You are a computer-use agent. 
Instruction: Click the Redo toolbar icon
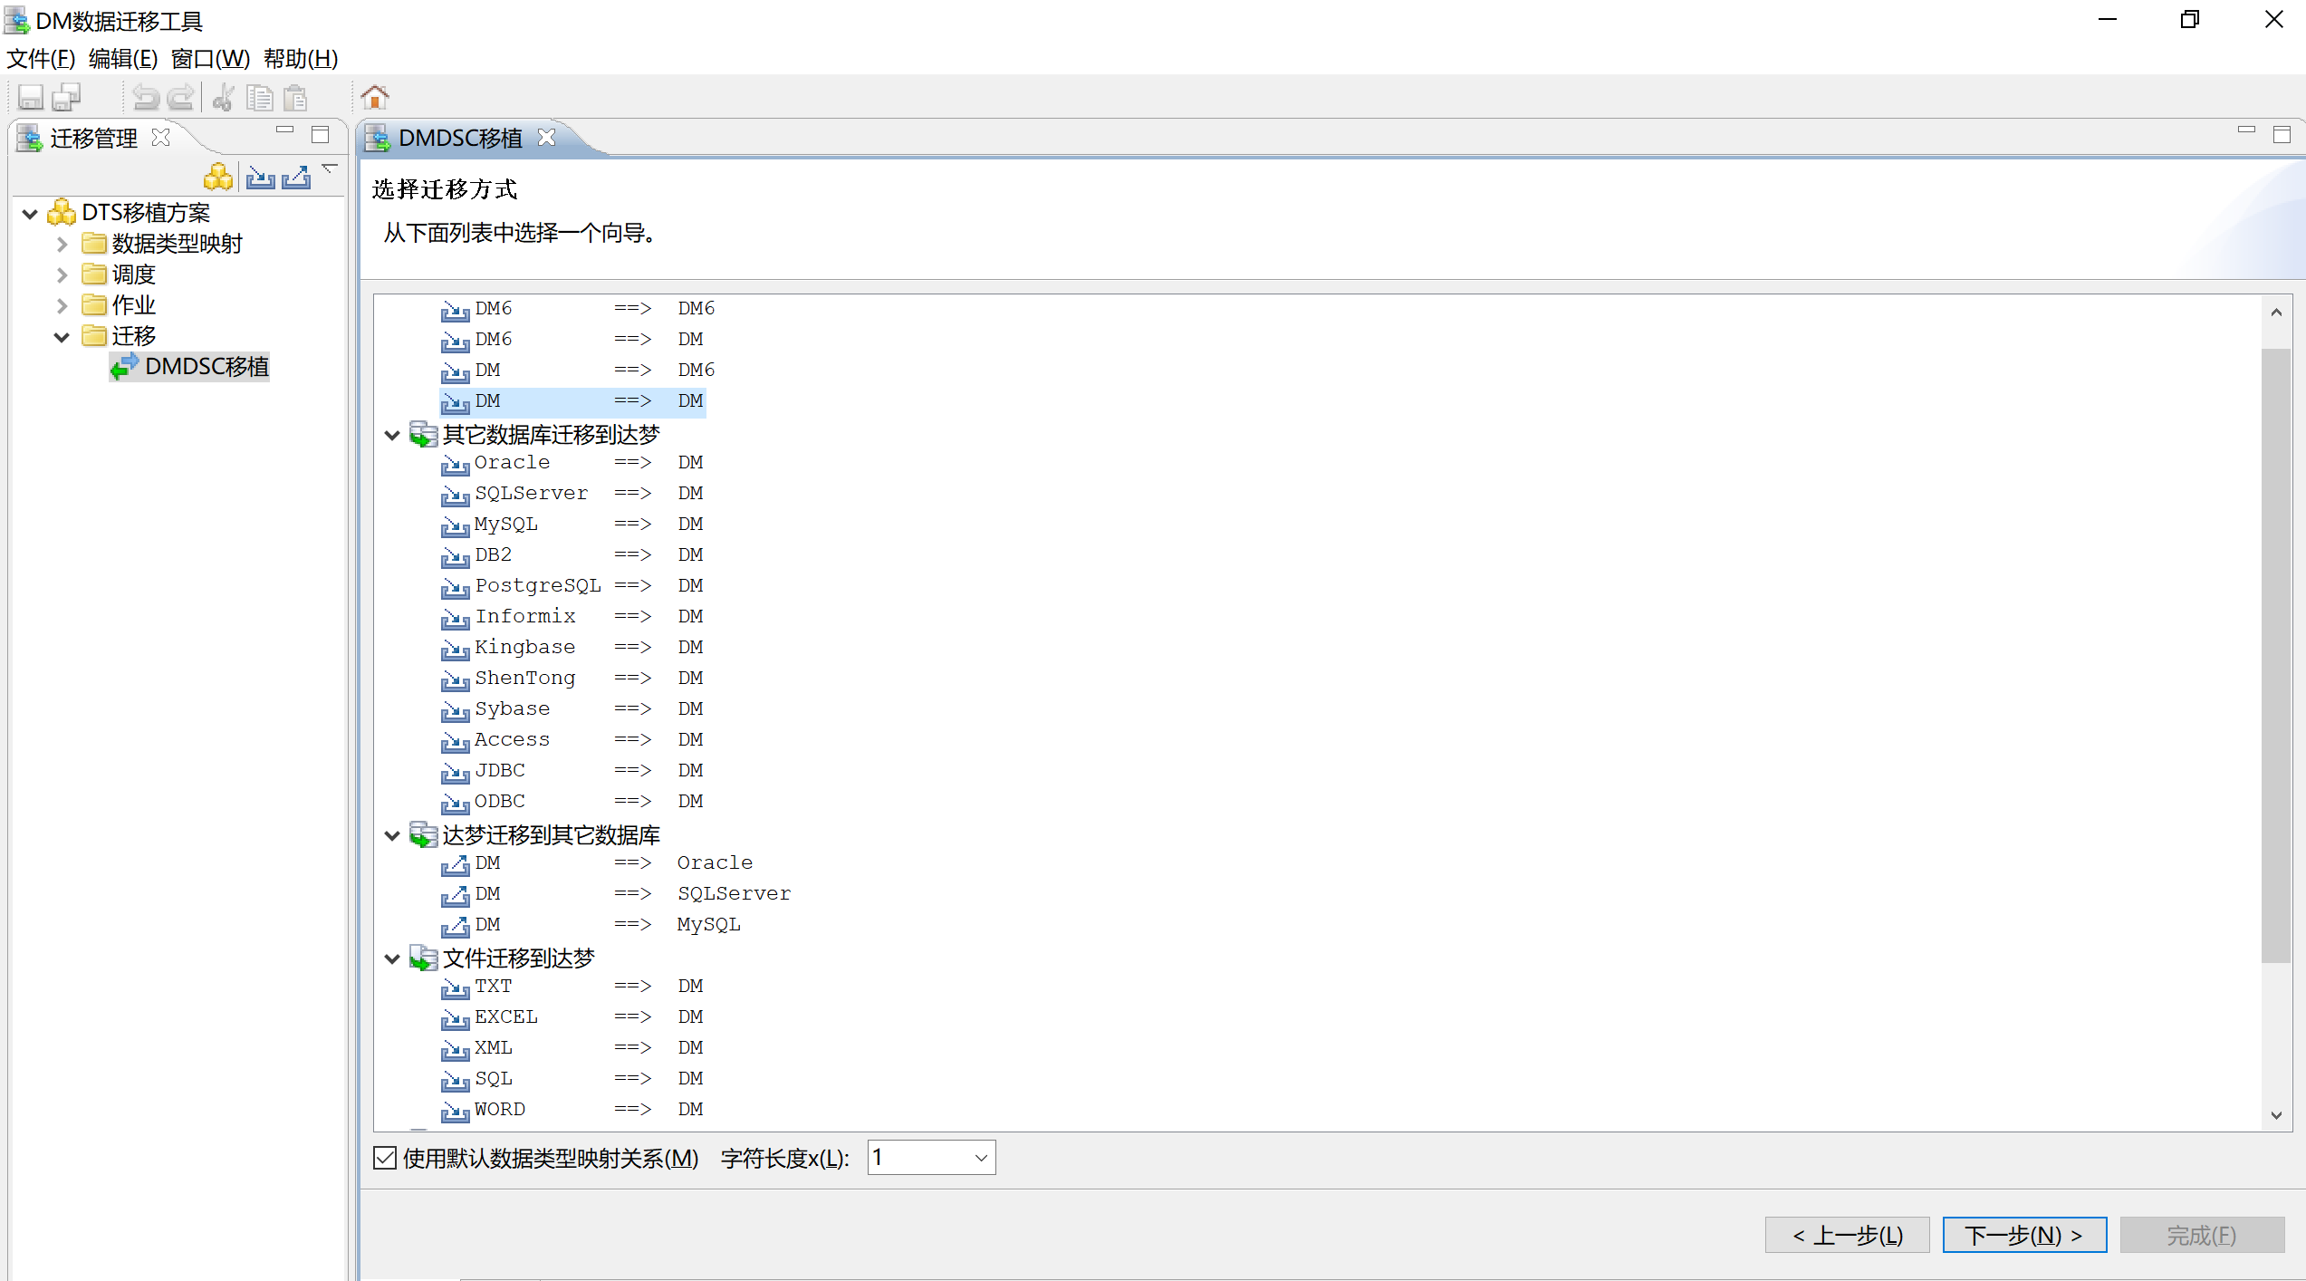pyautogui.click(x=181, y=97)
